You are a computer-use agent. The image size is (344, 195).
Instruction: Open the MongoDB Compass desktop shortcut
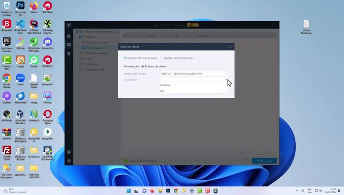[x=48, y=134]
